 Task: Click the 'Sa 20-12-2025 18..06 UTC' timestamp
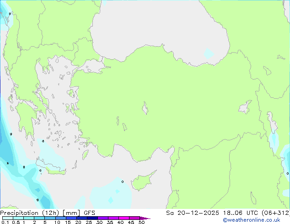[x=213, y=213]
